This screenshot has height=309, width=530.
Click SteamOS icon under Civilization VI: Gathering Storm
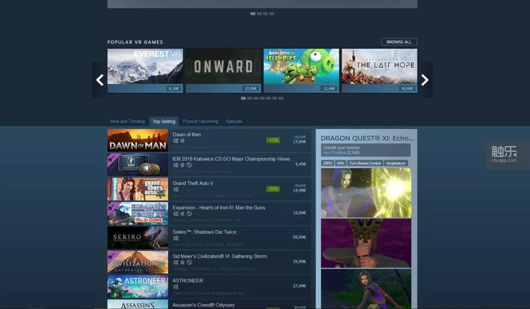pos(189,262)
